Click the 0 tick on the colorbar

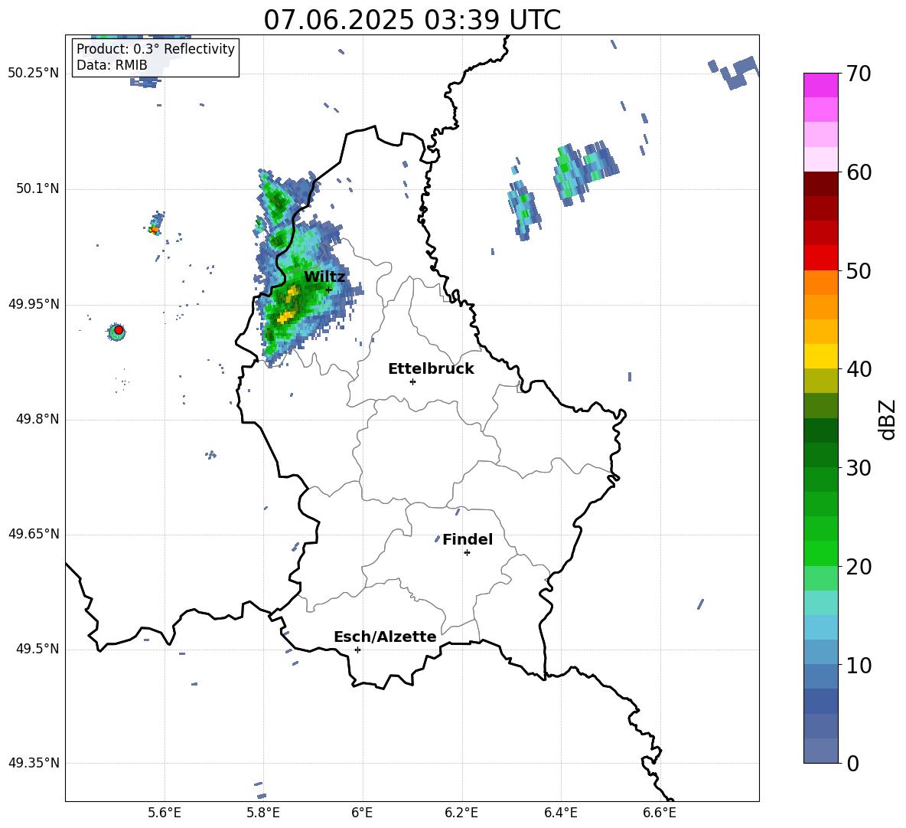(852, 763)
